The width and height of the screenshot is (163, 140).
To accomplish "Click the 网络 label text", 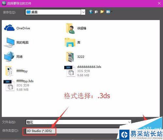I will tap(20, 56).
